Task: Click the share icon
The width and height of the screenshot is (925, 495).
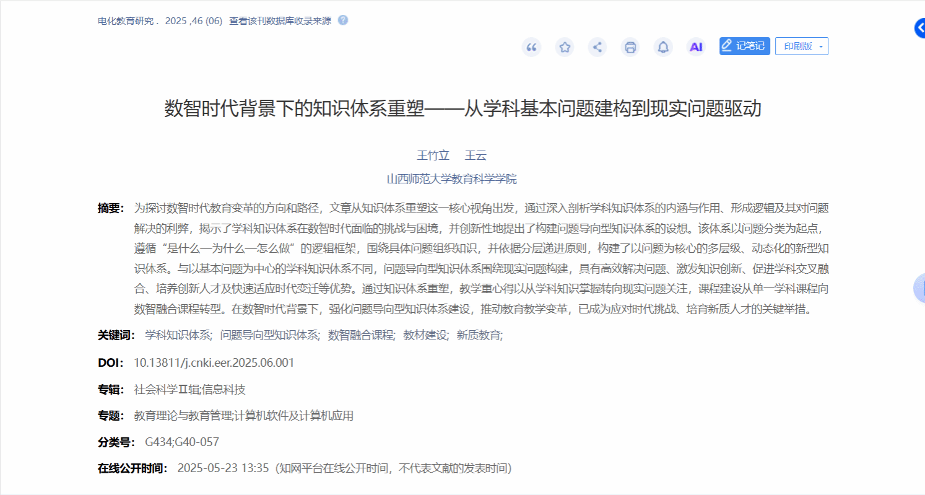Action: click(x=597, y=47)
